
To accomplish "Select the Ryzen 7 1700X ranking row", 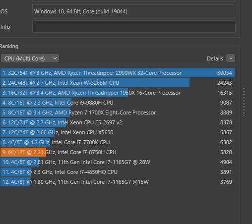I will click(118, 112).
